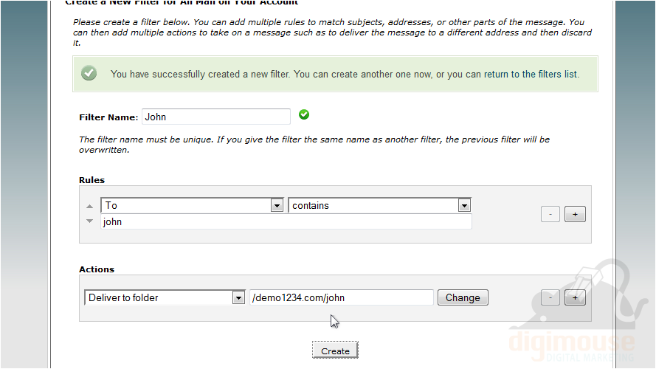Viewport: 656px width, 369px height.
Task: Focus the Filter Name text field
Action: pos(216,117)
